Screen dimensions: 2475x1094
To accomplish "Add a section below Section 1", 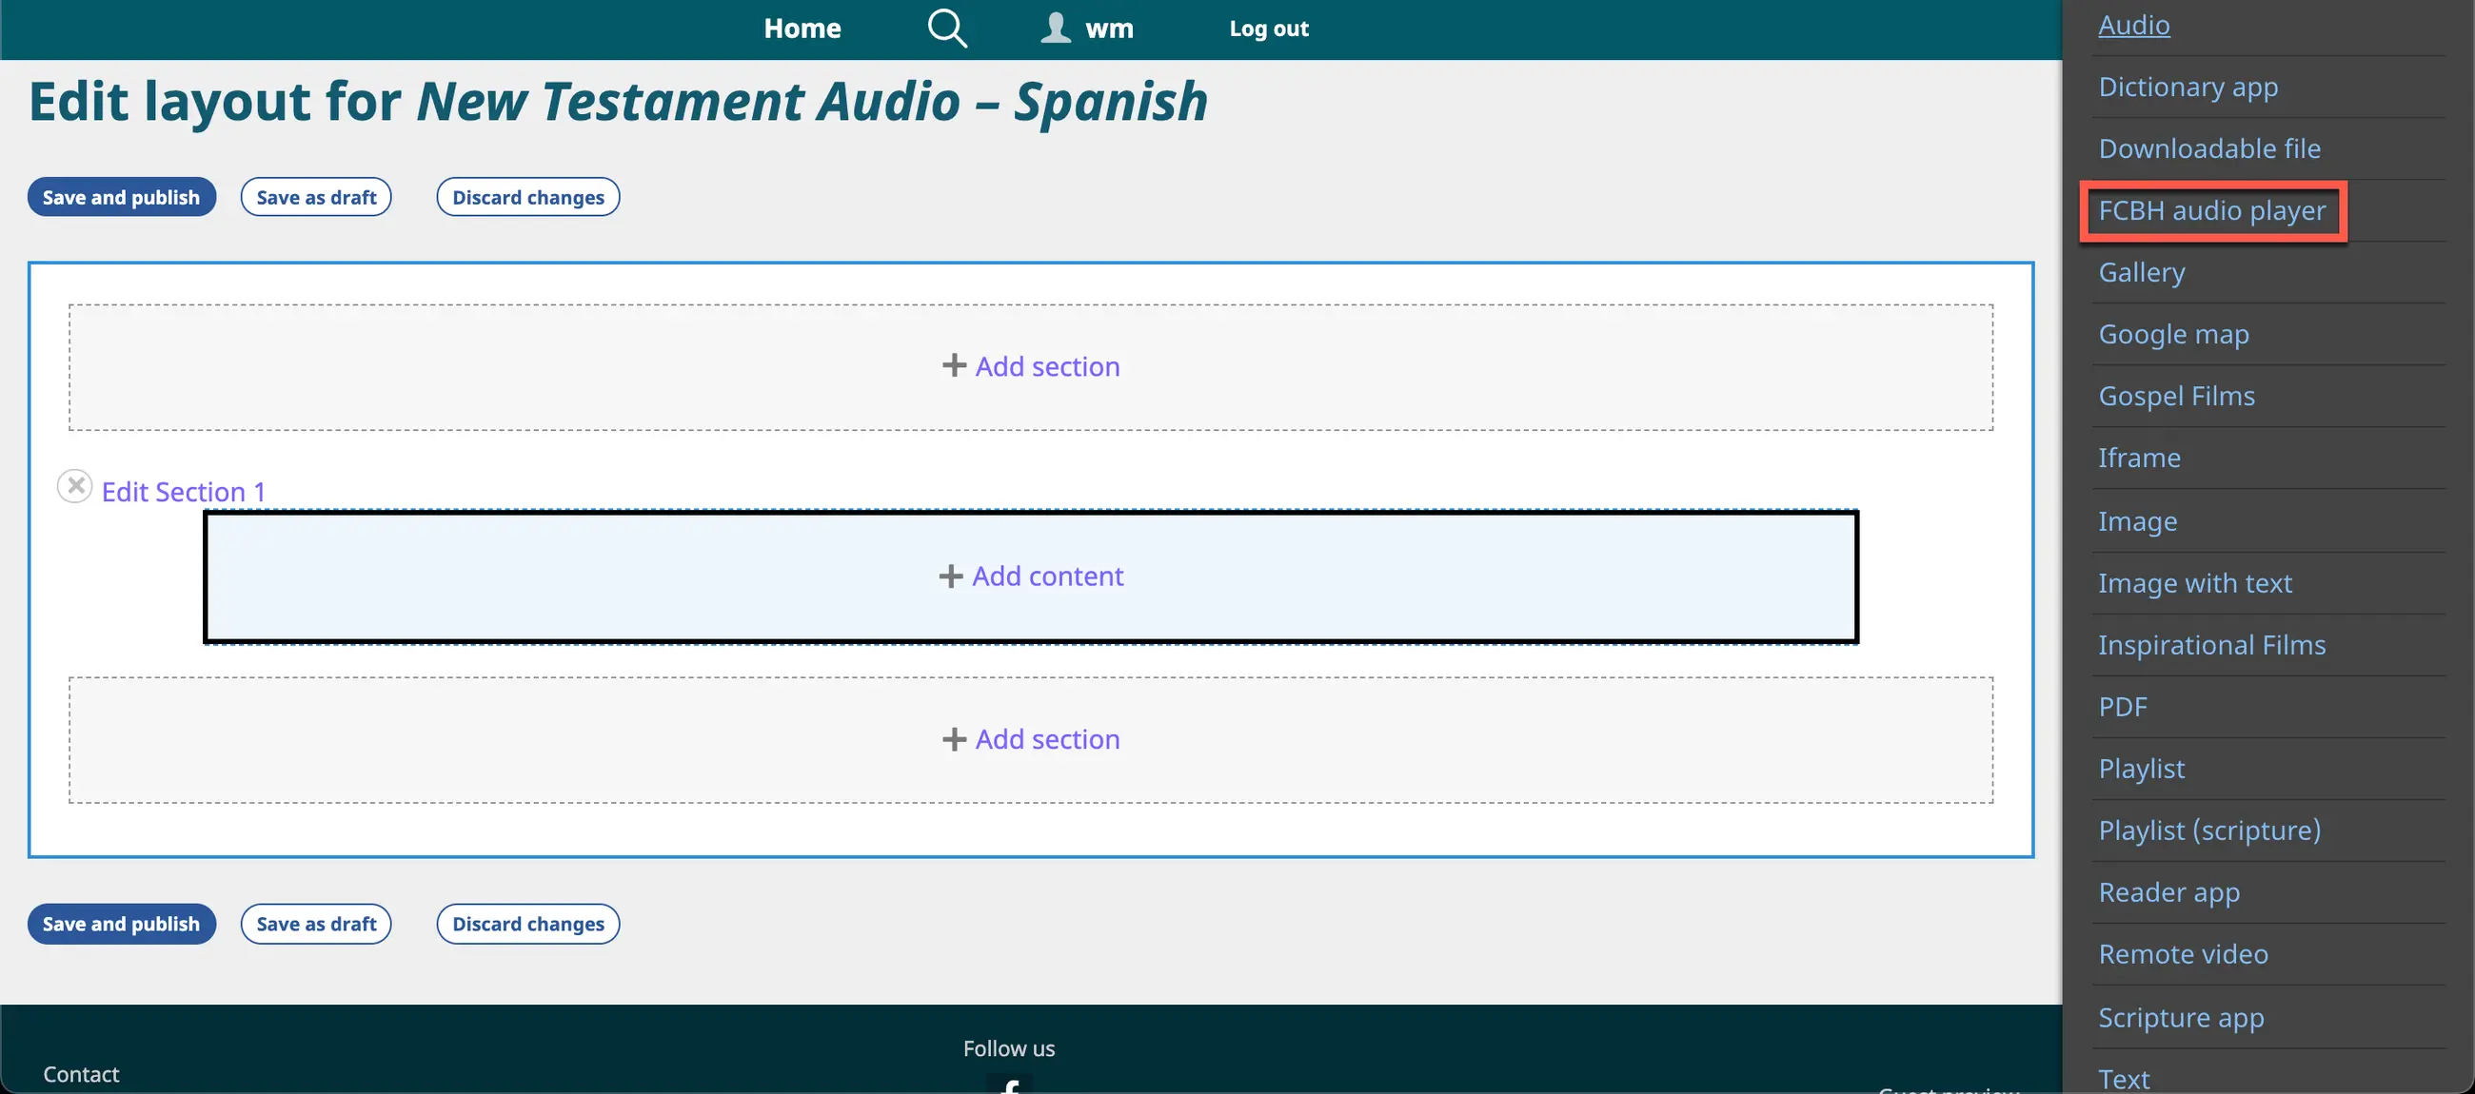I will (x=1031, y=739).
